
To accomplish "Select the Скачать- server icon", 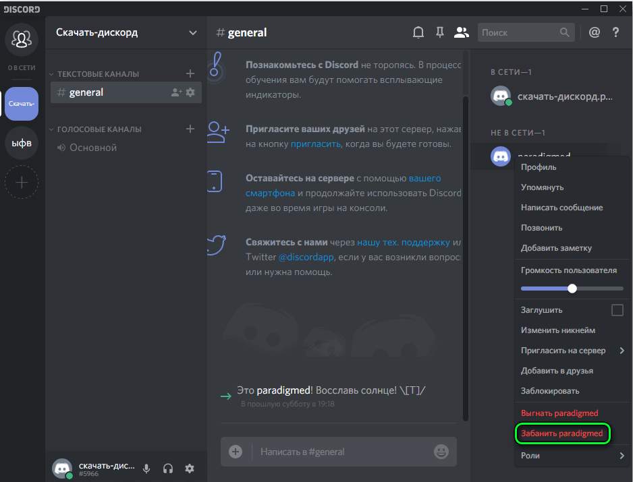I will point(22,104).
